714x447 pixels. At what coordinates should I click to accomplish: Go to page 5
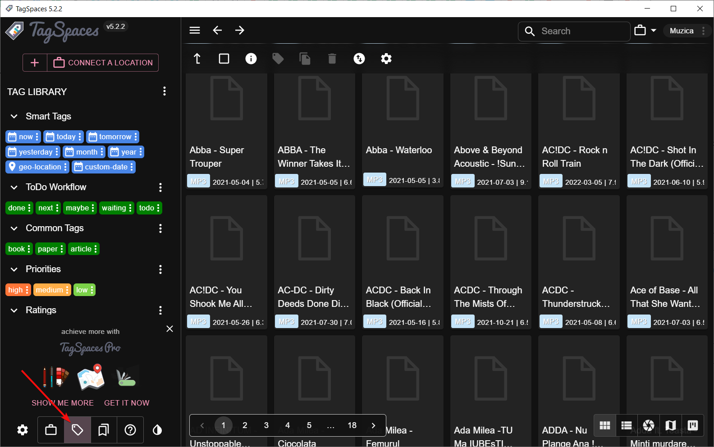309,425
